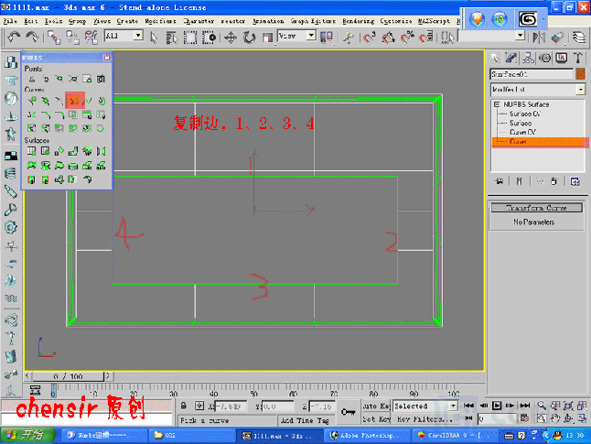Activate the Select and Move tool
This screenshot has width=591, height=444.
231,38
